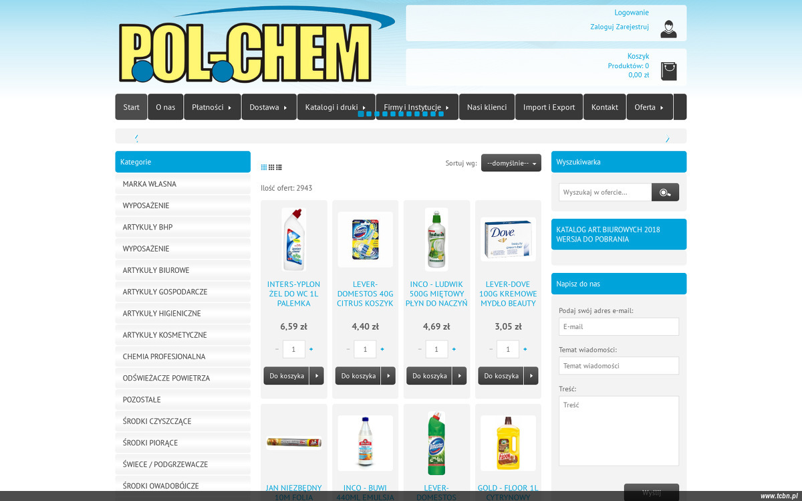Open the shopping bag cart icon
Screen dimensions: 802x501
(668, 71)
